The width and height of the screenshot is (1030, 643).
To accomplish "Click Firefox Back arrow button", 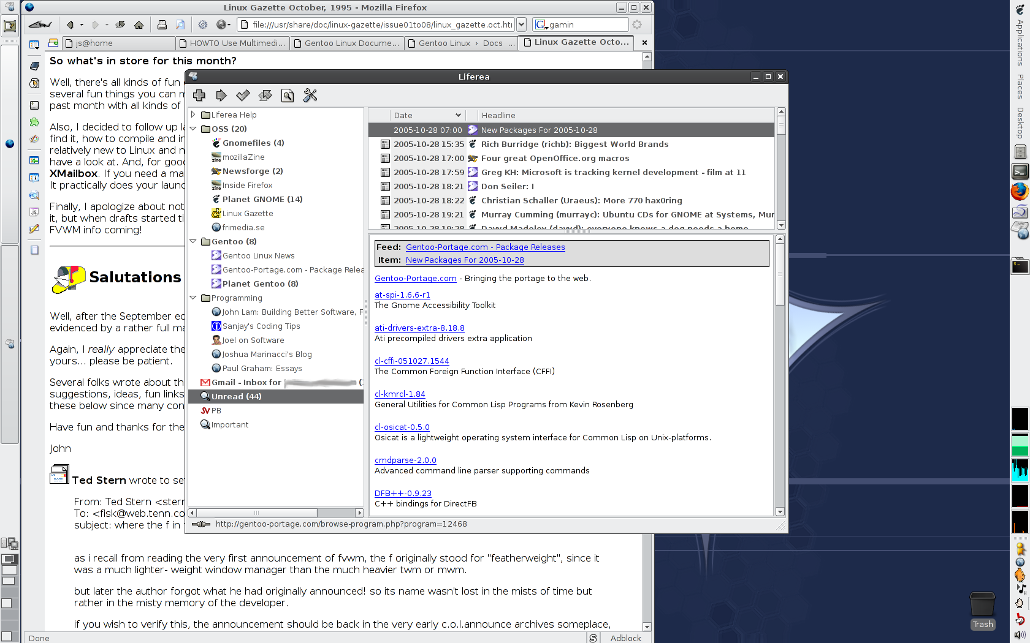I will tap(70, 24).
